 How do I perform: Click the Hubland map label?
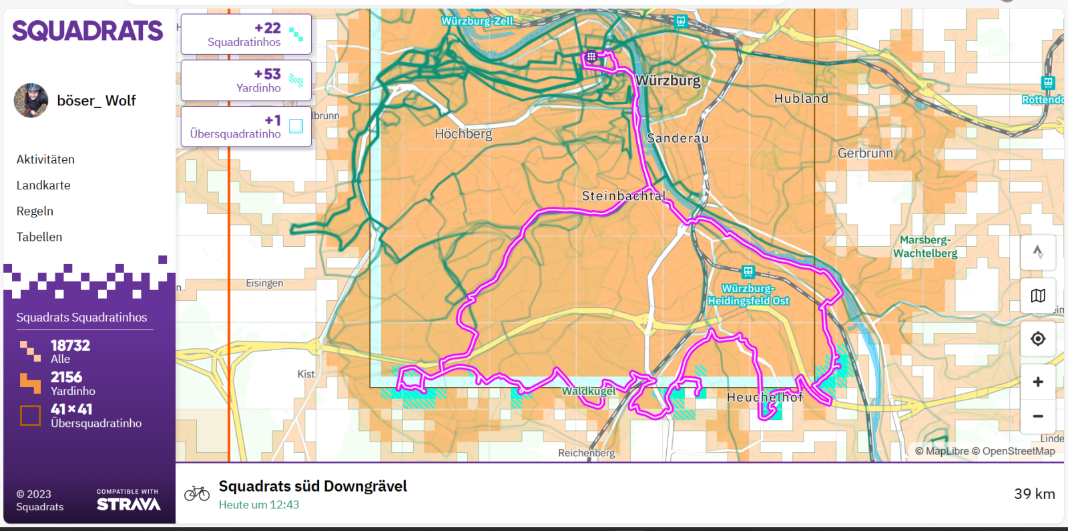801,99
